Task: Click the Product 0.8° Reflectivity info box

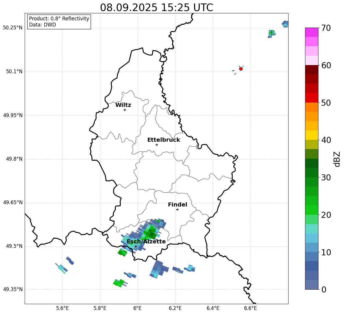Action: [59, 21]
